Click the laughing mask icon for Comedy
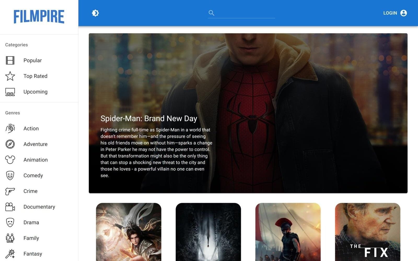This screenshot has height=261, width=418. pos(10,175)
